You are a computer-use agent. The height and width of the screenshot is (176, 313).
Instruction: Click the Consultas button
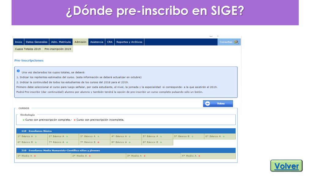[229, 42]
